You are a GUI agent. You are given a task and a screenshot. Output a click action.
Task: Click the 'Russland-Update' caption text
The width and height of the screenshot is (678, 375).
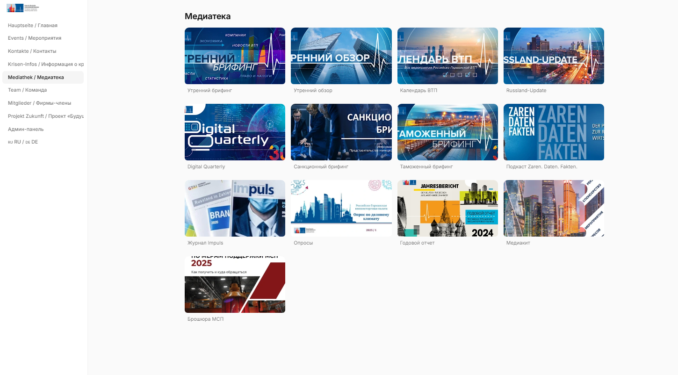(526, 90)
